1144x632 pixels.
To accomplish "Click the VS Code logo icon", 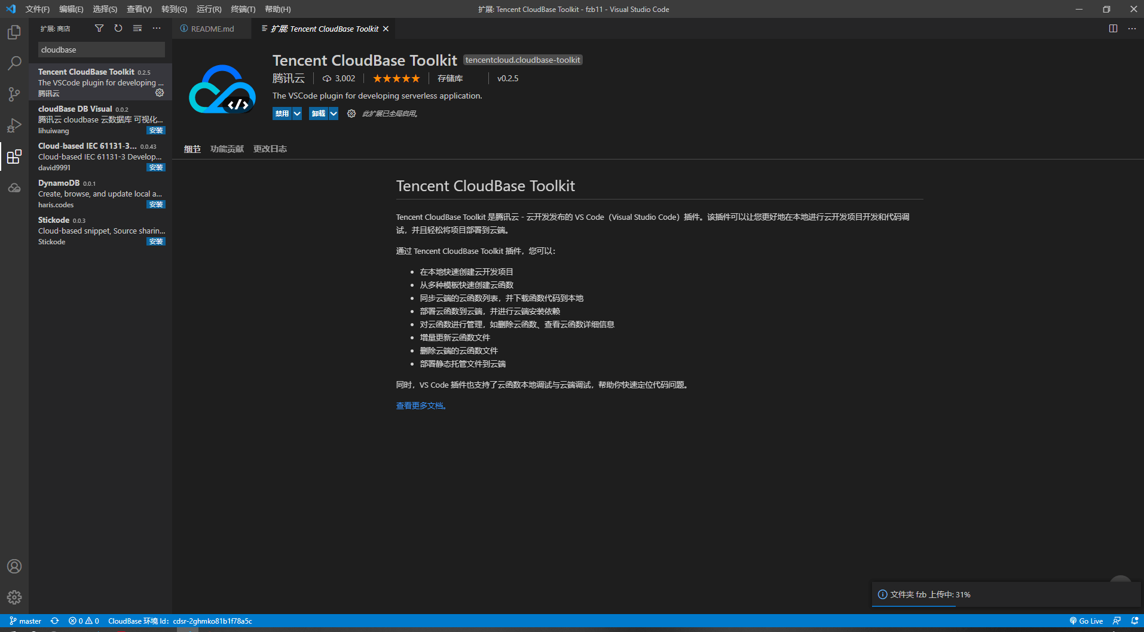I will (x=11, y=9).
